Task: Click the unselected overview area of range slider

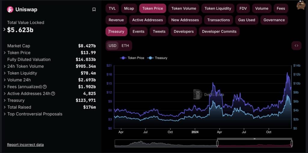Action: point(166,143)
